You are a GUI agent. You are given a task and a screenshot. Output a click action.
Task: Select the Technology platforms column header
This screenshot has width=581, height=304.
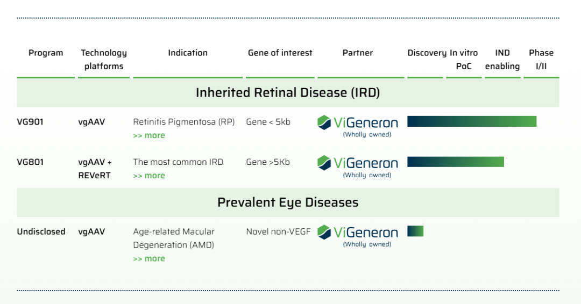104,59
